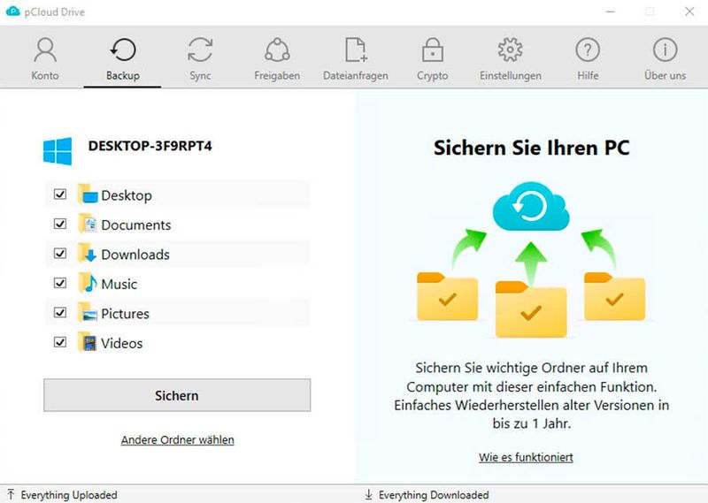Uncheck the Pictures folder checkbox
Image resolution: width=708 pixels, height=503 pixels.
(x=60, y=313)
